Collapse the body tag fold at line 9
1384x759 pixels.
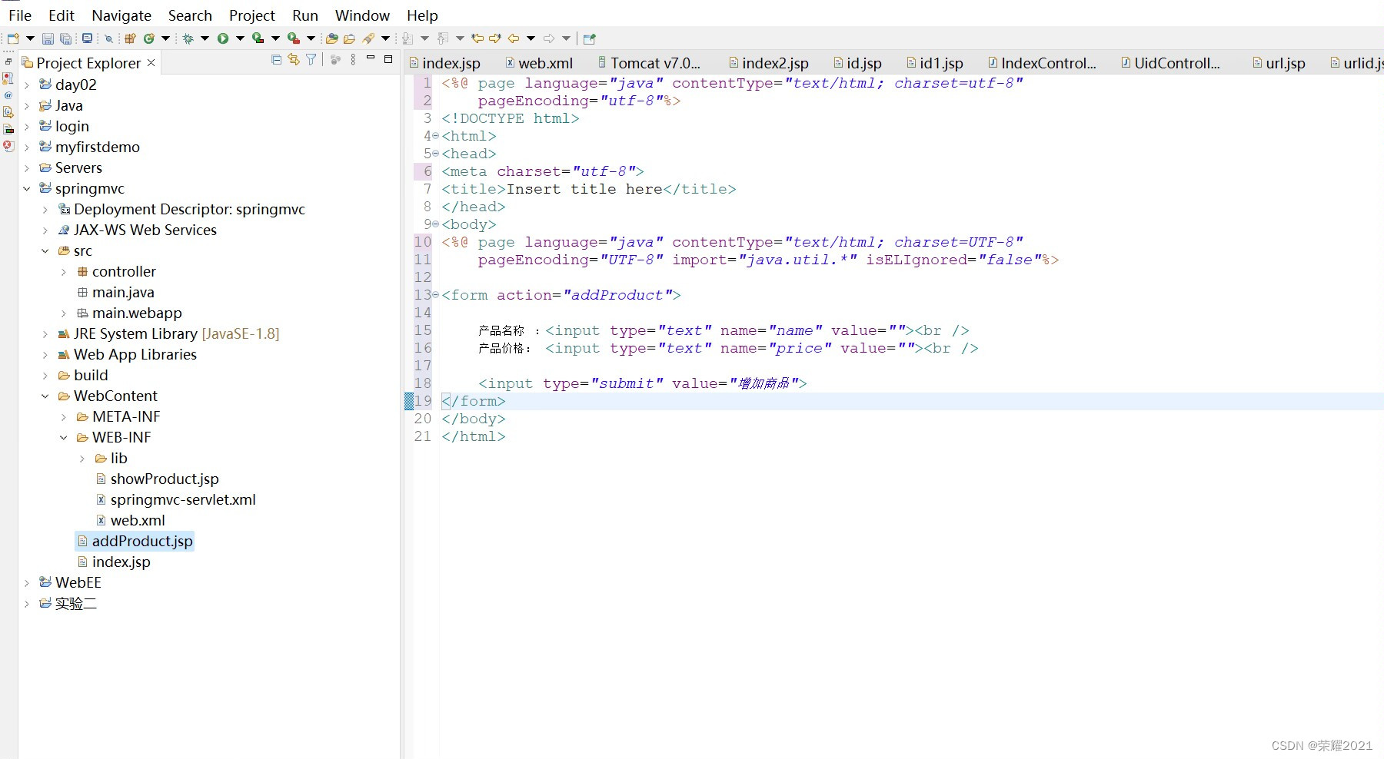(436, 224)
